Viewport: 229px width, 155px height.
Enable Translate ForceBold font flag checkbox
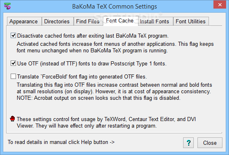pos(13,76)
